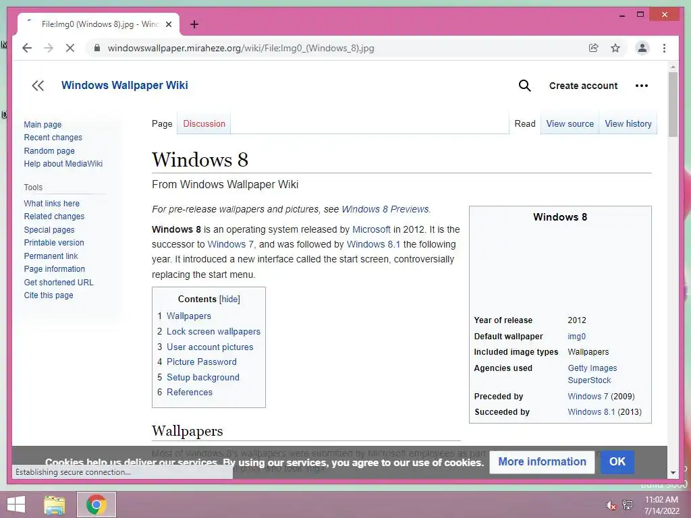Open Recent changes
Screen dimensions: 691x518
pyautogui.click(x=53, y=138)
